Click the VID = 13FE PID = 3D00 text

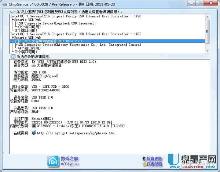click(50, 87)
